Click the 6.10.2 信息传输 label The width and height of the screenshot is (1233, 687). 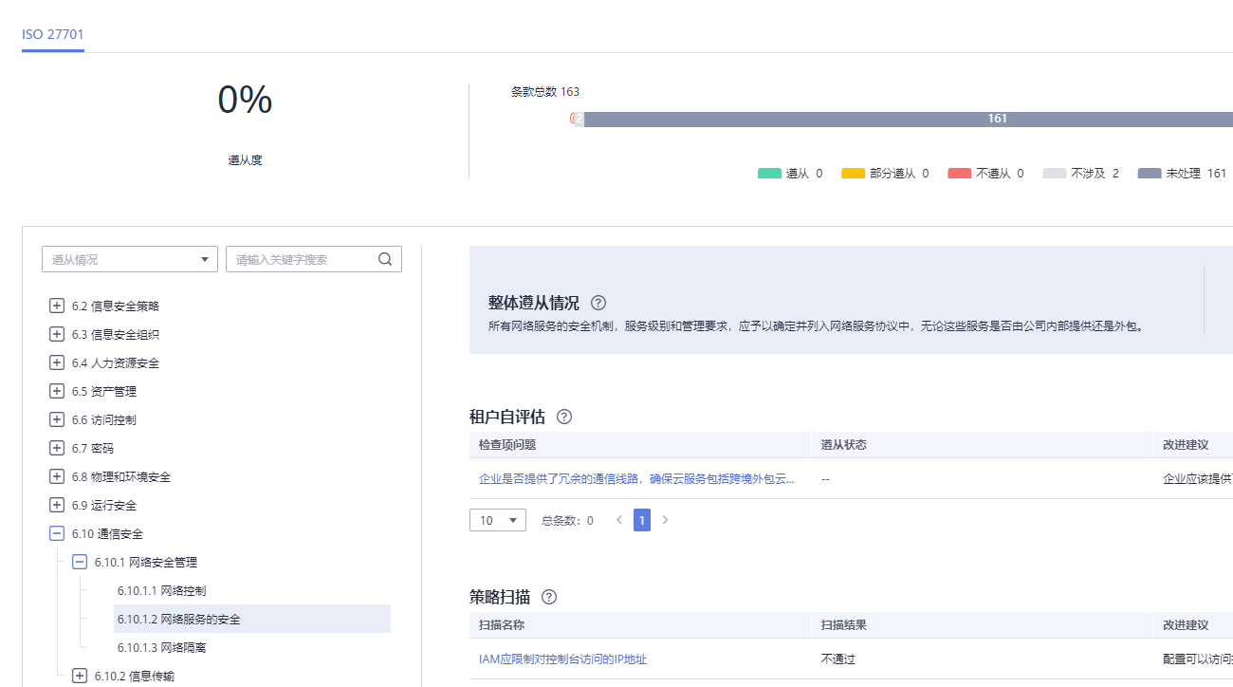click(x=134, y=676)
